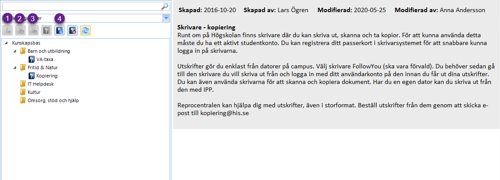Image resolution: width=500 pixels, height=180 pixels.
Task: Select the IT Helpdesk folder
Action: [x=36, y=84]
